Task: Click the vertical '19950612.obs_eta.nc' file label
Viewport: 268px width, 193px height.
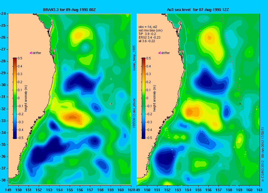Action: coord(134,113)
